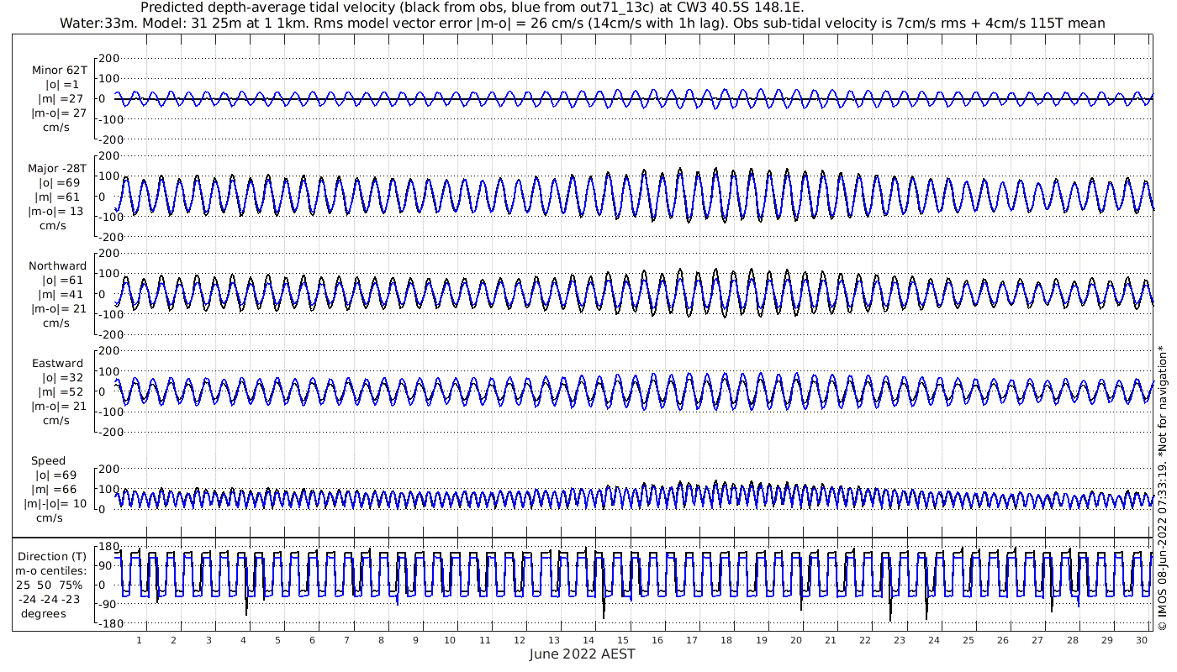Click the "June 2022 AEST" axis title
The height and width of the screenshot is (672, 1177).
pyautogui.click(x=583, y=654)
